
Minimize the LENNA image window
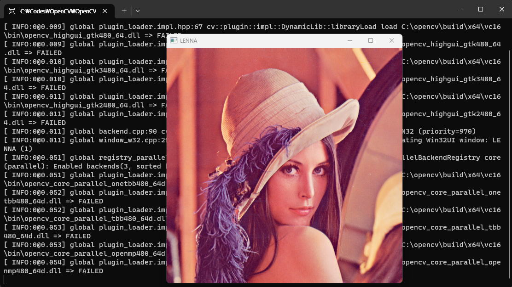(350, 40)
